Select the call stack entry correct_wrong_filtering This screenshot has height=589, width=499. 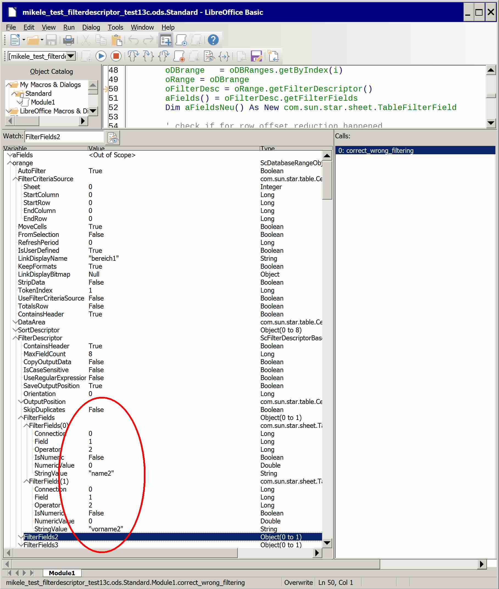[x=415, y=150]
